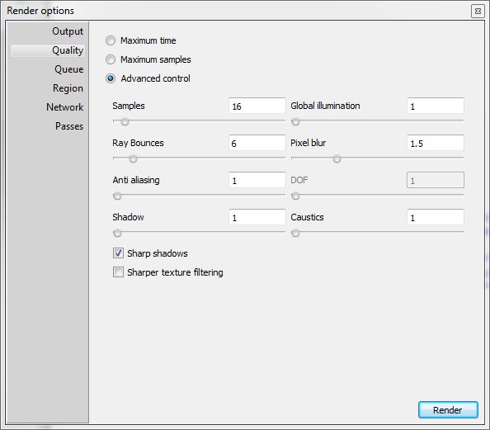Click the Samples slider handle
490x430 pixels.
(125, 121)
